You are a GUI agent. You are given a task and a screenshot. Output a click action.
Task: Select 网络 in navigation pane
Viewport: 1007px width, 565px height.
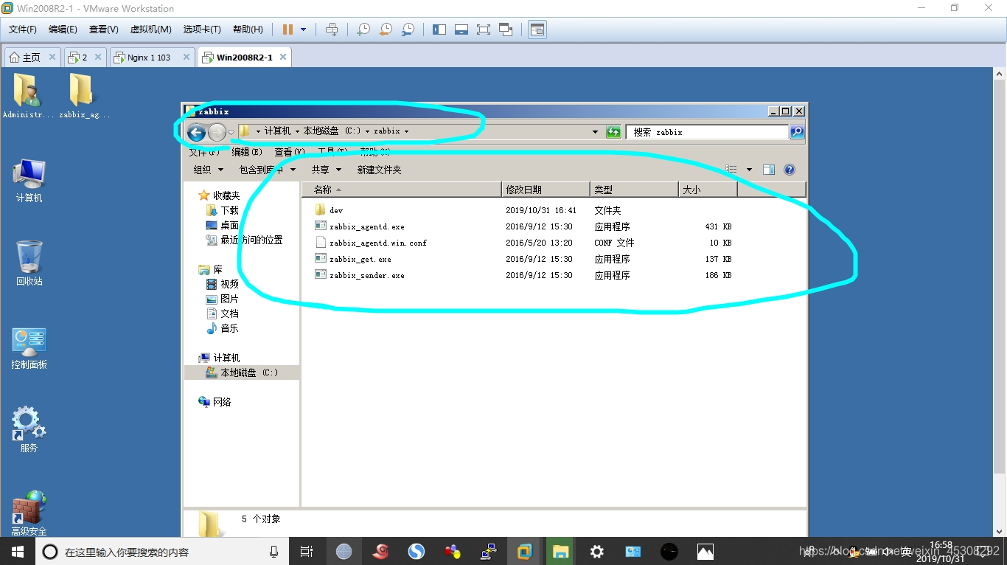pyautogui.click(x=215, y=402)
